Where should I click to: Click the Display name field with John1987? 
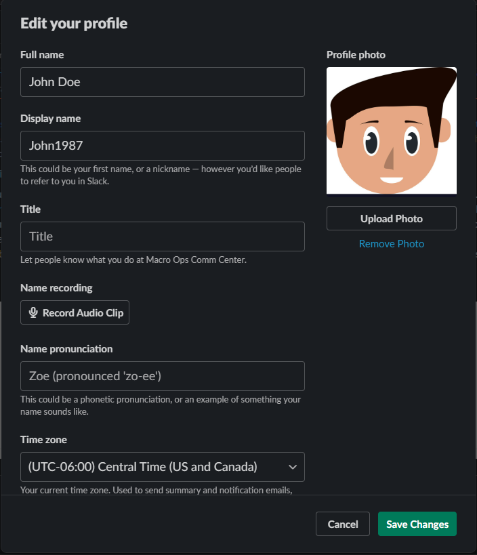[x=163, y=146]
